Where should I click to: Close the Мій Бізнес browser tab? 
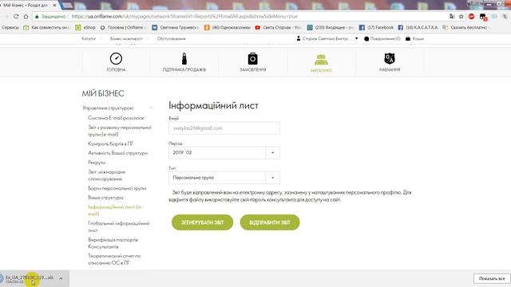pyautogui.click(x=54, y=6)
